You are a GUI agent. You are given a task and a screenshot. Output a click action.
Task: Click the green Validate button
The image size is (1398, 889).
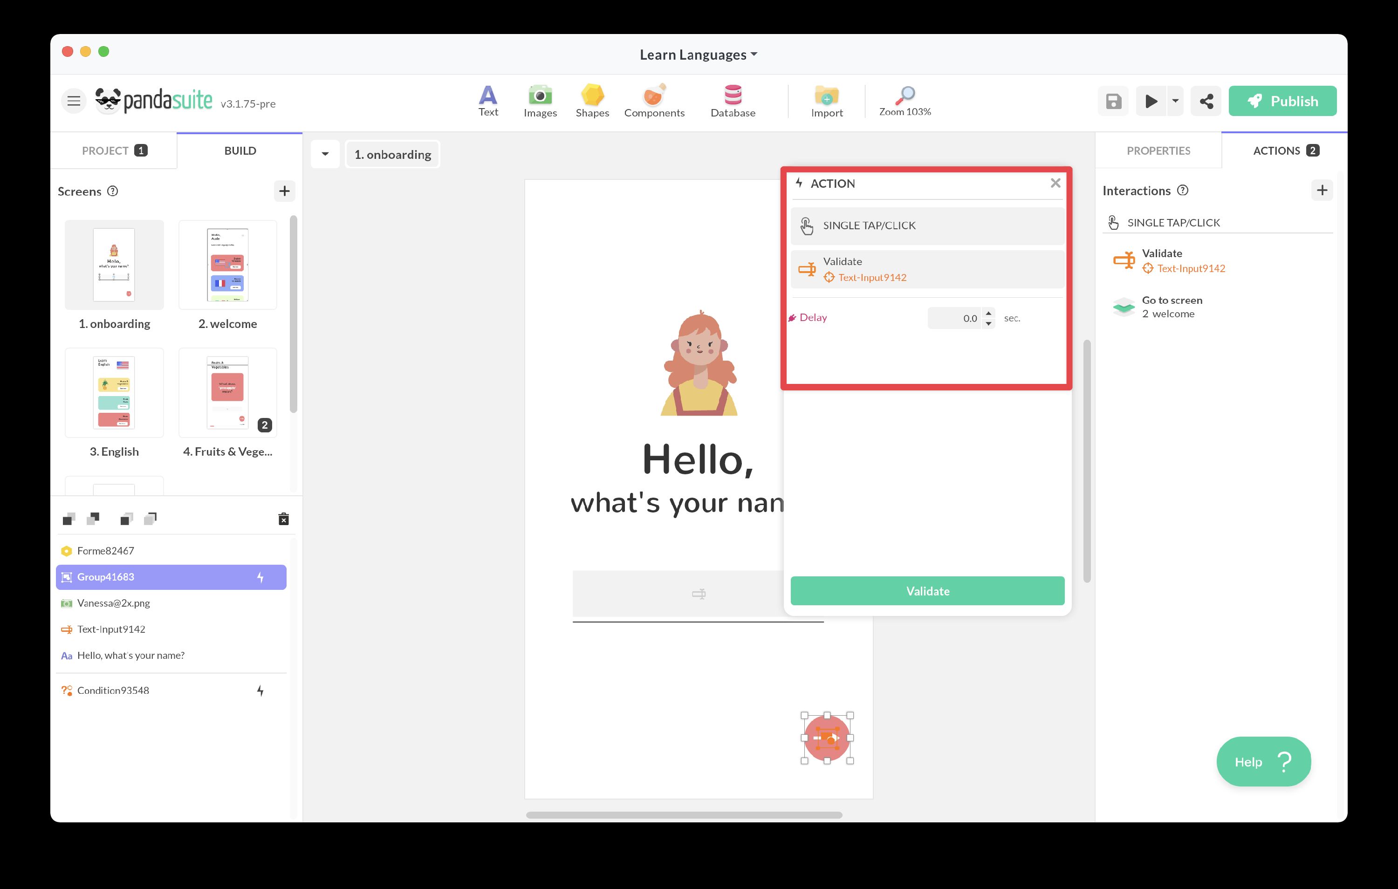tap(926, 590)
